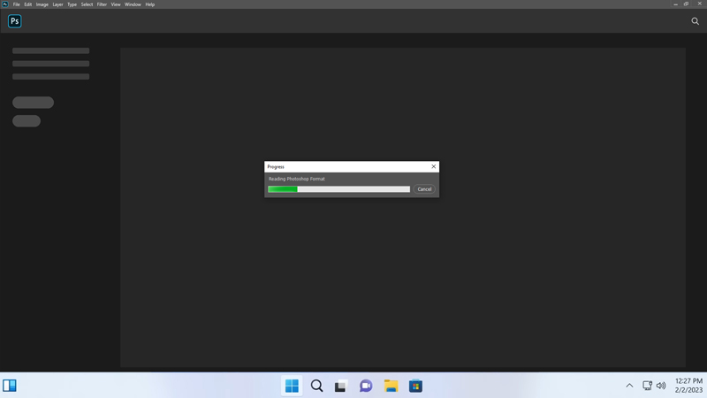Open Task View from the taskbar
The height and width of the screenshot is (398, 707).
click(341, 386)
